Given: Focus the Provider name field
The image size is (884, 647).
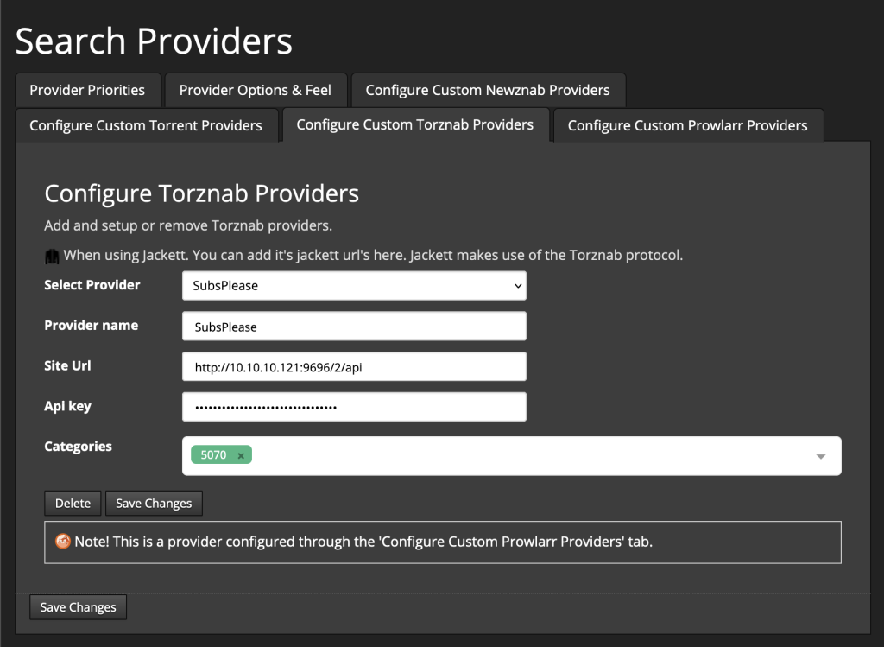Looking at the screenshot, I should 354,326.
